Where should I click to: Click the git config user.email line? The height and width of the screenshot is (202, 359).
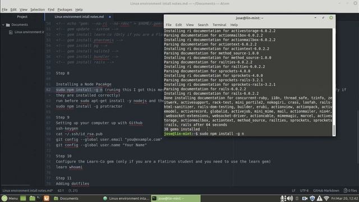(109, 140)
